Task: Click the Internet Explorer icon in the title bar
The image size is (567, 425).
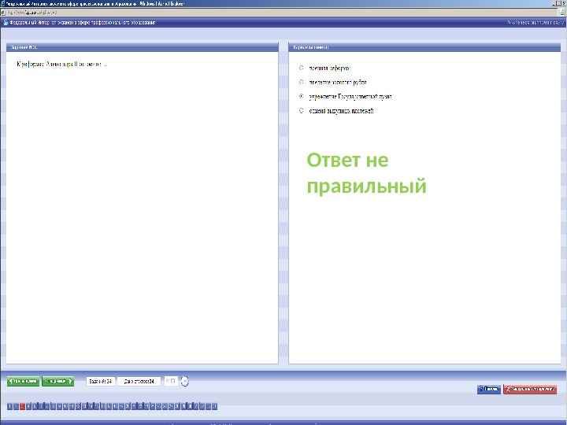Action: point(3,3)
